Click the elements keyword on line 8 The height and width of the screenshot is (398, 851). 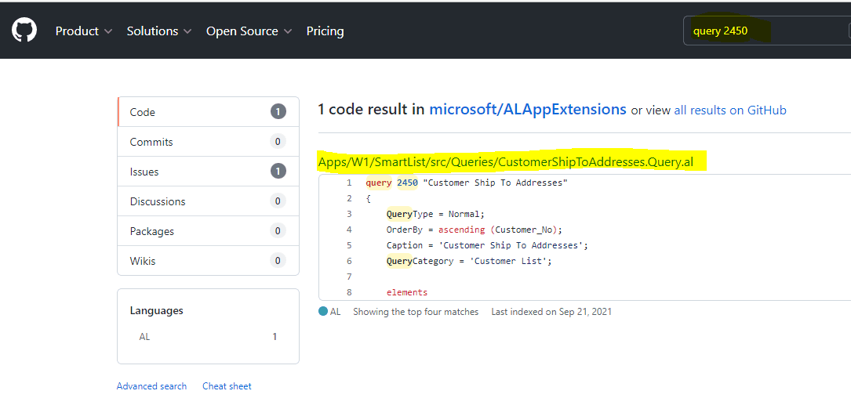[x=407, y=292]
